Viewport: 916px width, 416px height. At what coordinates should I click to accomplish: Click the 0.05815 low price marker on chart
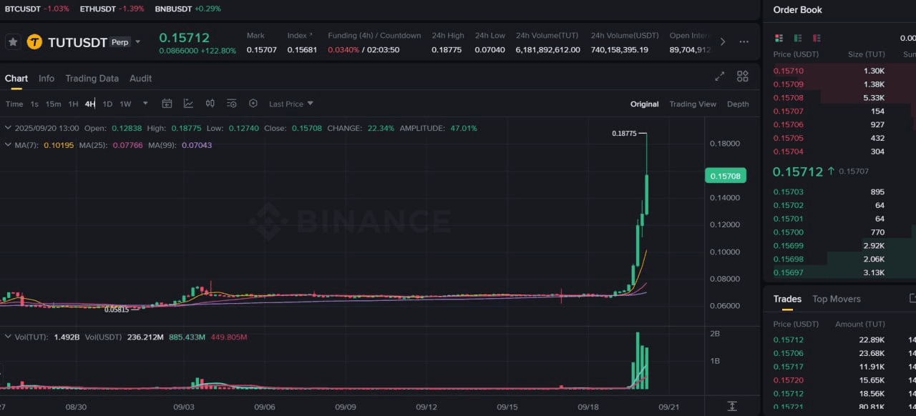117,309
